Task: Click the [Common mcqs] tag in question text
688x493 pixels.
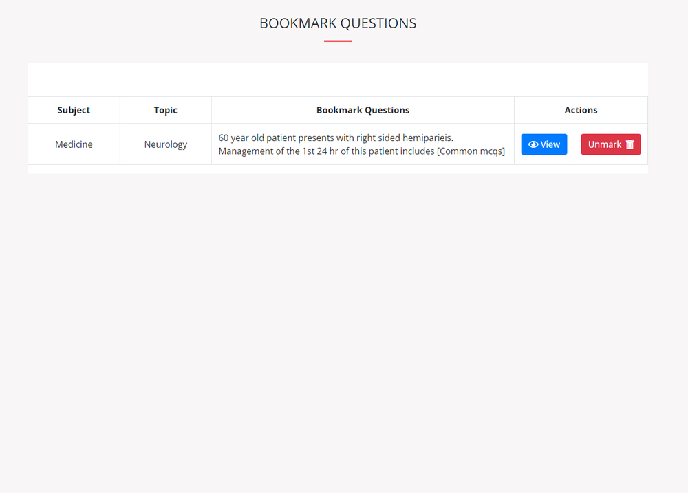Action: pos(471,151)
